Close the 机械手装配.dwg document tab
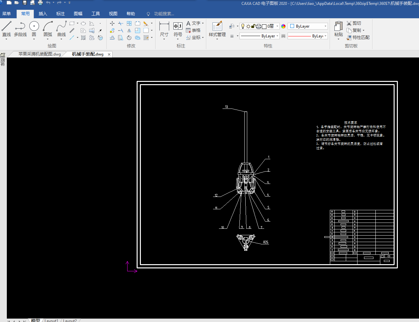 pyautogui.click(x=109, y=54)
